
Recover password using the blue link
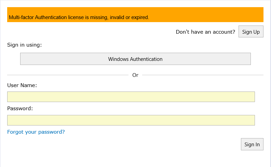[36, 132]
